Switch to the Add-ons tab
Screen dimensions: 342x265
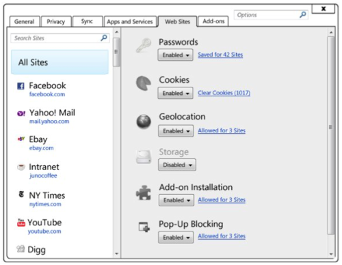[213, 21]
